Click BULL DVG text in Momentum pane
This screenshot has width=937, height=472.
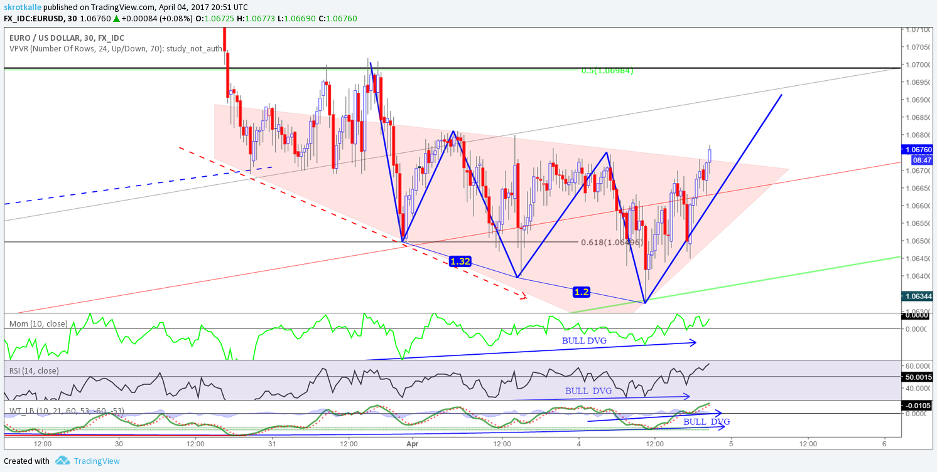coord(584,340)
